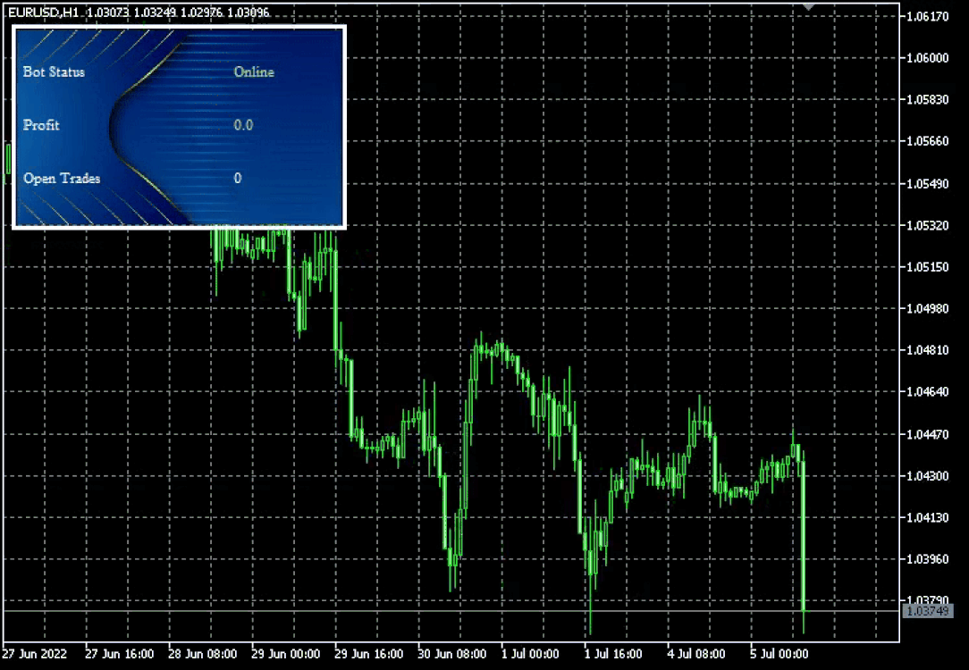The width and height of the screenshot is (969, 670).
Task: Click the 1.05660 price scale label
Action: tap(927, 141)
